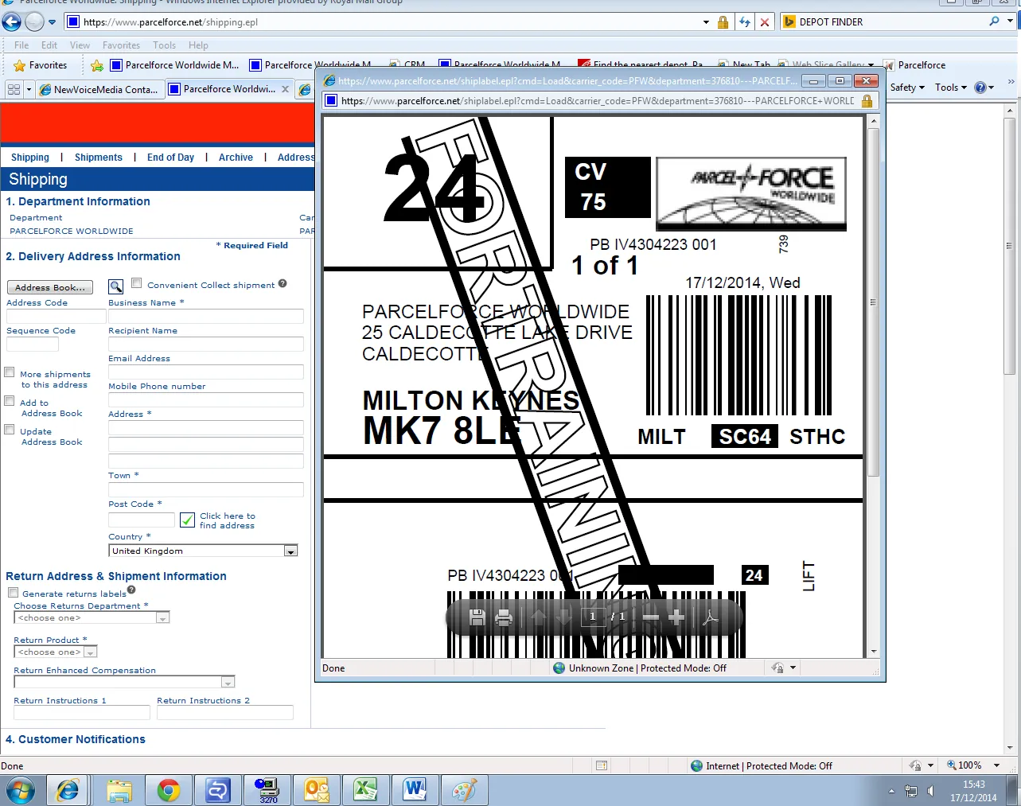This screenshot has width=1021, height=806.
Task: Open the Archive navigation link
Action: point(236,158)
